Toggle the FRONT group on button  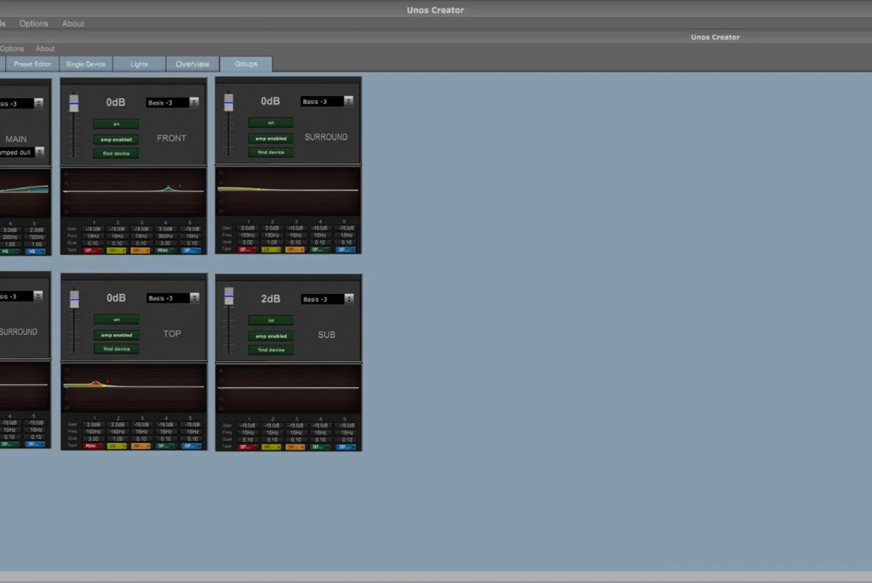116,124
